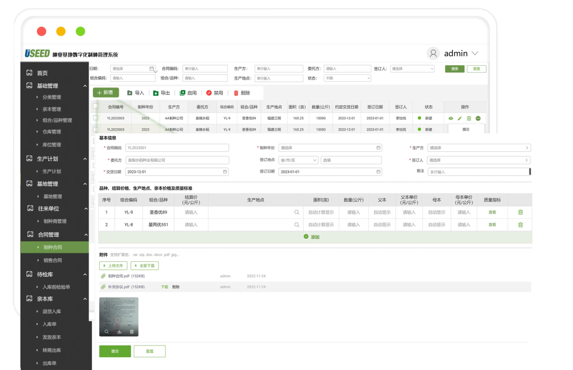Open calendar icon in 制种年份 field

pyautogui.click(x=378, y=147)
